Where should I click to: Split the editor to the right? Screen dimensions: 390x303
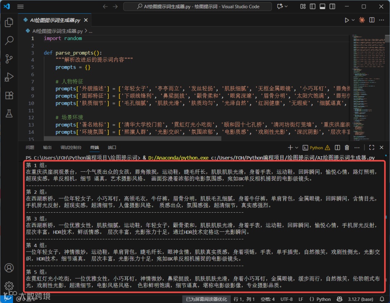(372, 20)
